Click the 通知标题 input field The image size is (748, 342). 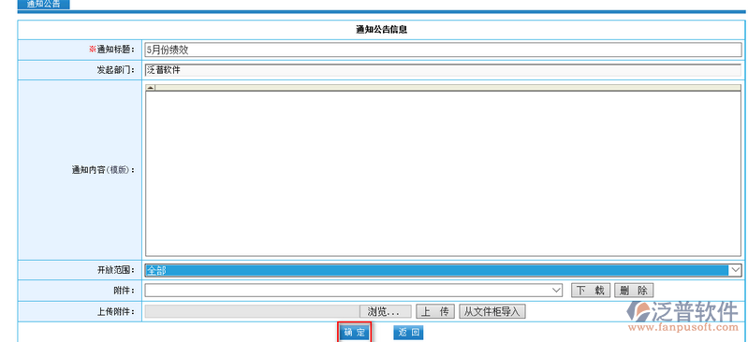443,50
